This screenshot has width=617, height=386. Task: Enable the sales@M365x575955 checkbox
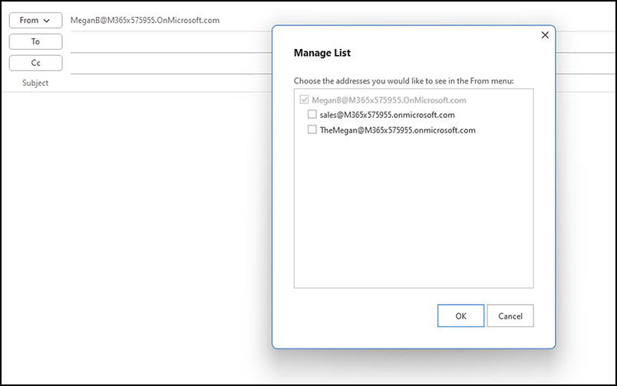[312, 115]
